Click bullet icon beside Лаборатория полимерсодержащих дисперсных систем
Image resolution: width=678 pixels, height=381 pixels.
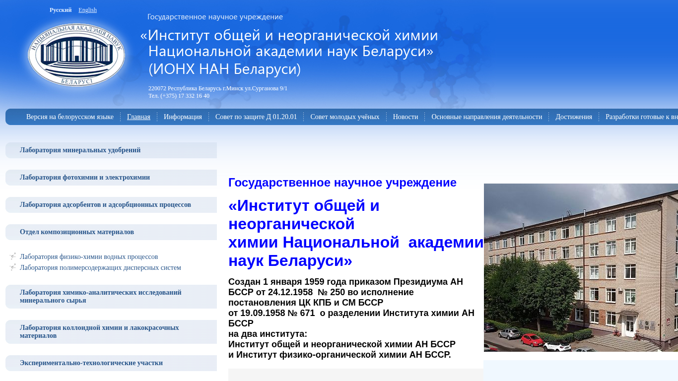(13, 267)
